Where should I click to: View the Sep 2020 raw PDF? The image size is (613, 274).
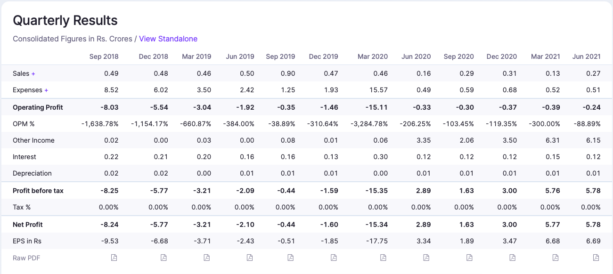469,258
